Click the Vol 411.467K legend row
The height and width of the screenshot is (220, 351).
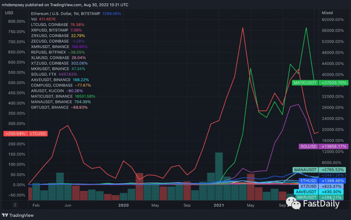(43, 19)
